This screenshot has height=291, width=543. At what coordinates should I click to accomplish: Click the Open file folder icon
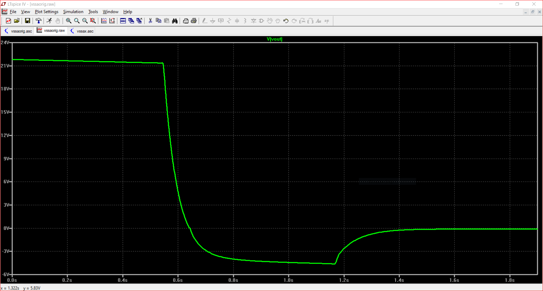click(17, 21)
